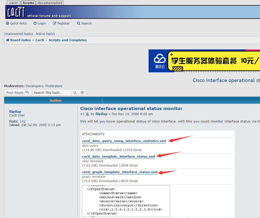
Task: Click the Post Reply button
Action: click(x=18, y=92)
